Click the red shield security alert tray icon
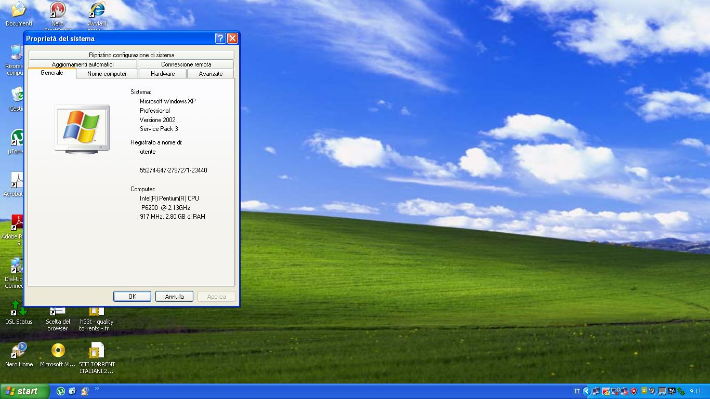This screenshot has width=710, height=399. tap(634, 391)
